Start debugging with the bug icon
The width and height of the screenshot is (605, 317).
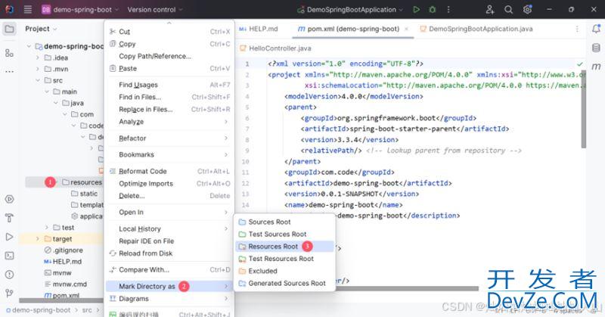tap(432, 9)
